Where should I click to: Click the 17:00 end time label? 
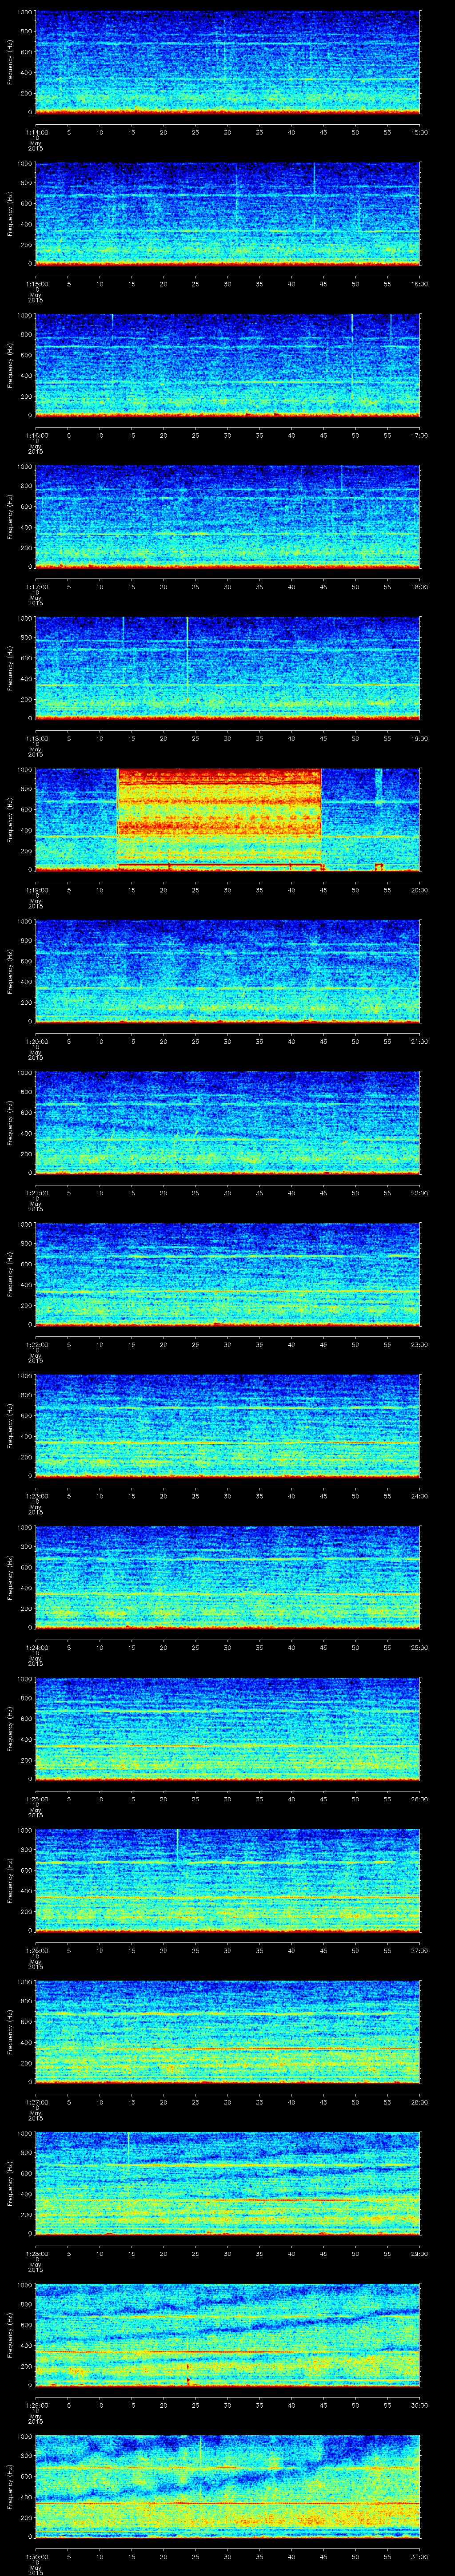pos(420,435)
